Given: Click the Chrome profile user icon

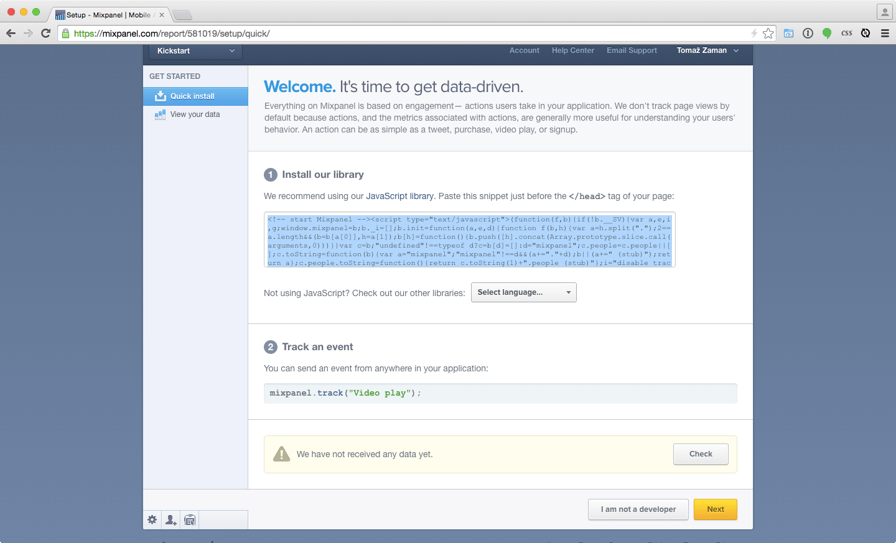Looking at the screenshot, I should (884, 12).
